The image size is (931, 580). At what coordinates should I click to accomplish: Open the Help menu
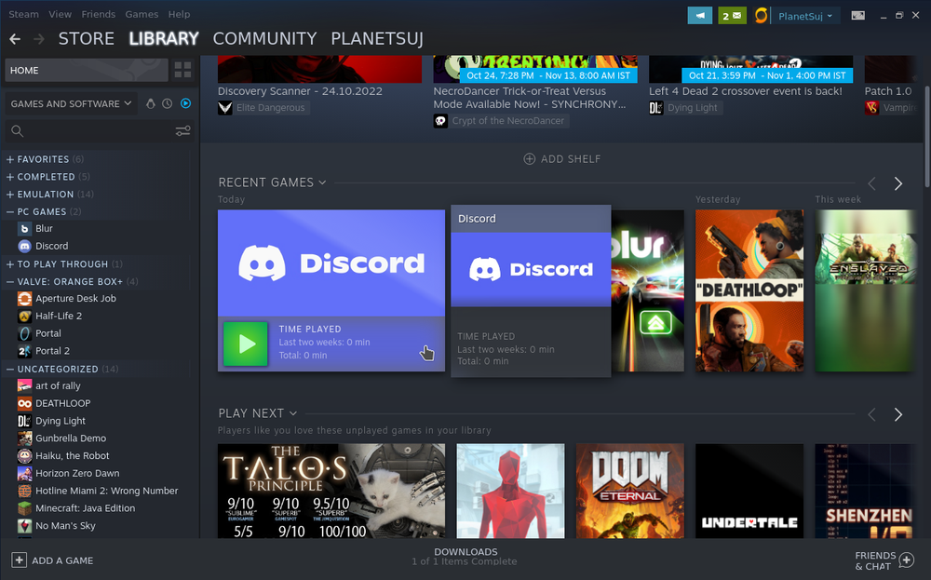(179, 14)
